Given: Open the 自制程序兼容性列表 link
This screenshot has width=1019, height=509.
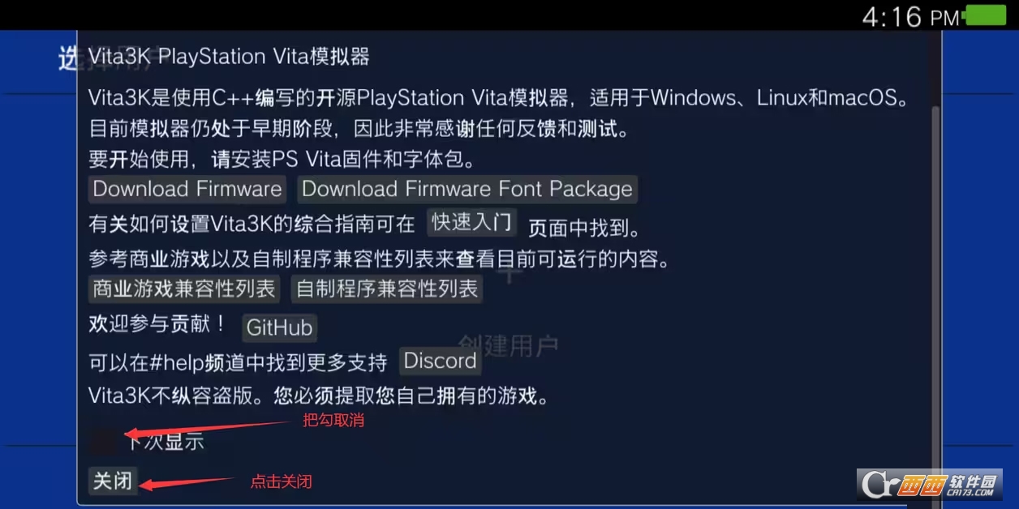Looking at the screenshot, I should click(x=387, y=289).
